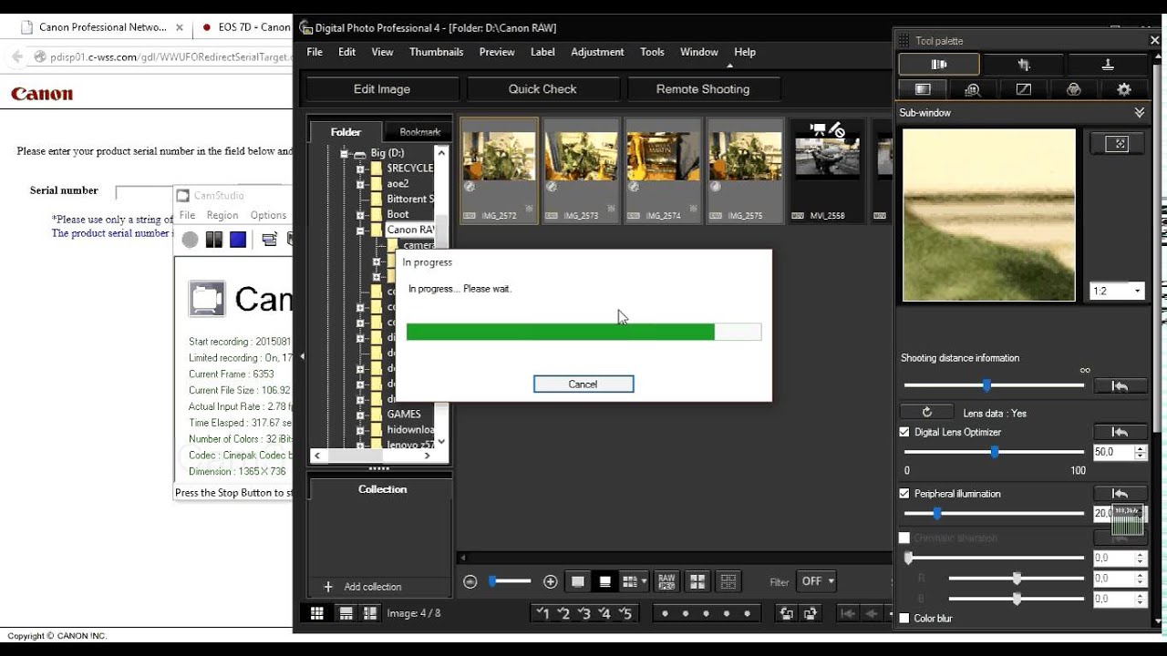Uncheck the Digital Lens Optimizer checkbox
1167x656 pixels.
tap(904, 432)
